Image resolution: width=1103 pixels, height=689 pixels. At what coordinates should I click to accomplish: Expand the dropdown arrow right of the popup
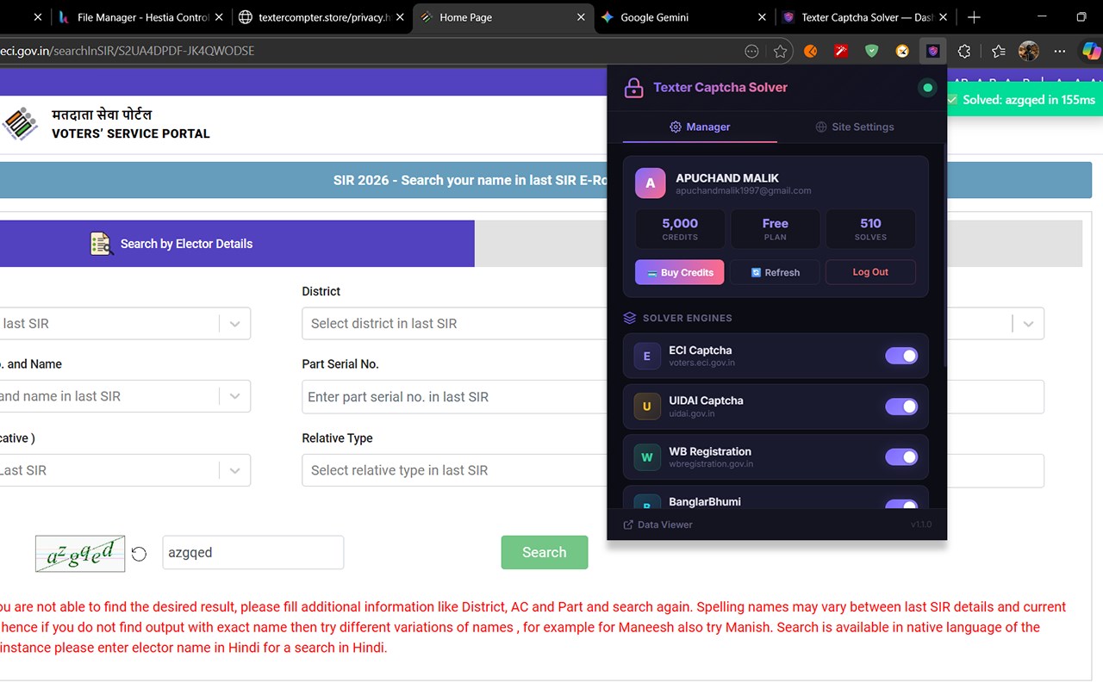coord(1028,324)
